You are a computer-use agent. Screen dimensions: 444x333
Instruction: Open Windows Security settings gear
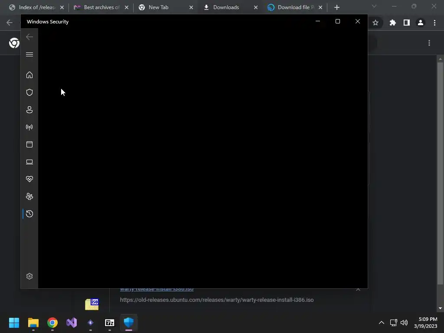29,276
